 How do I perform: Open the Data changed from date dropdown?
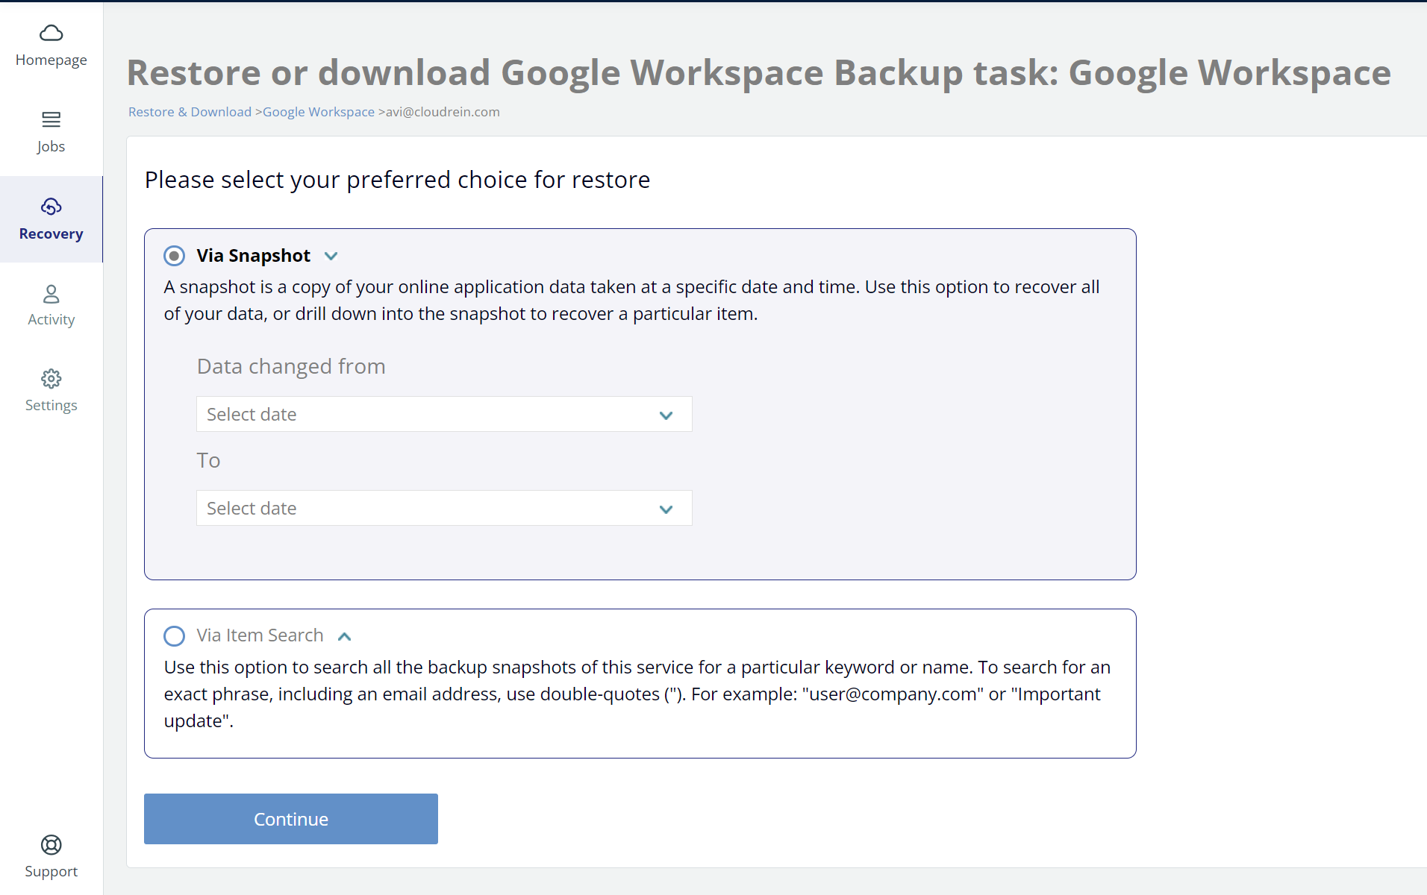[444, 414]
